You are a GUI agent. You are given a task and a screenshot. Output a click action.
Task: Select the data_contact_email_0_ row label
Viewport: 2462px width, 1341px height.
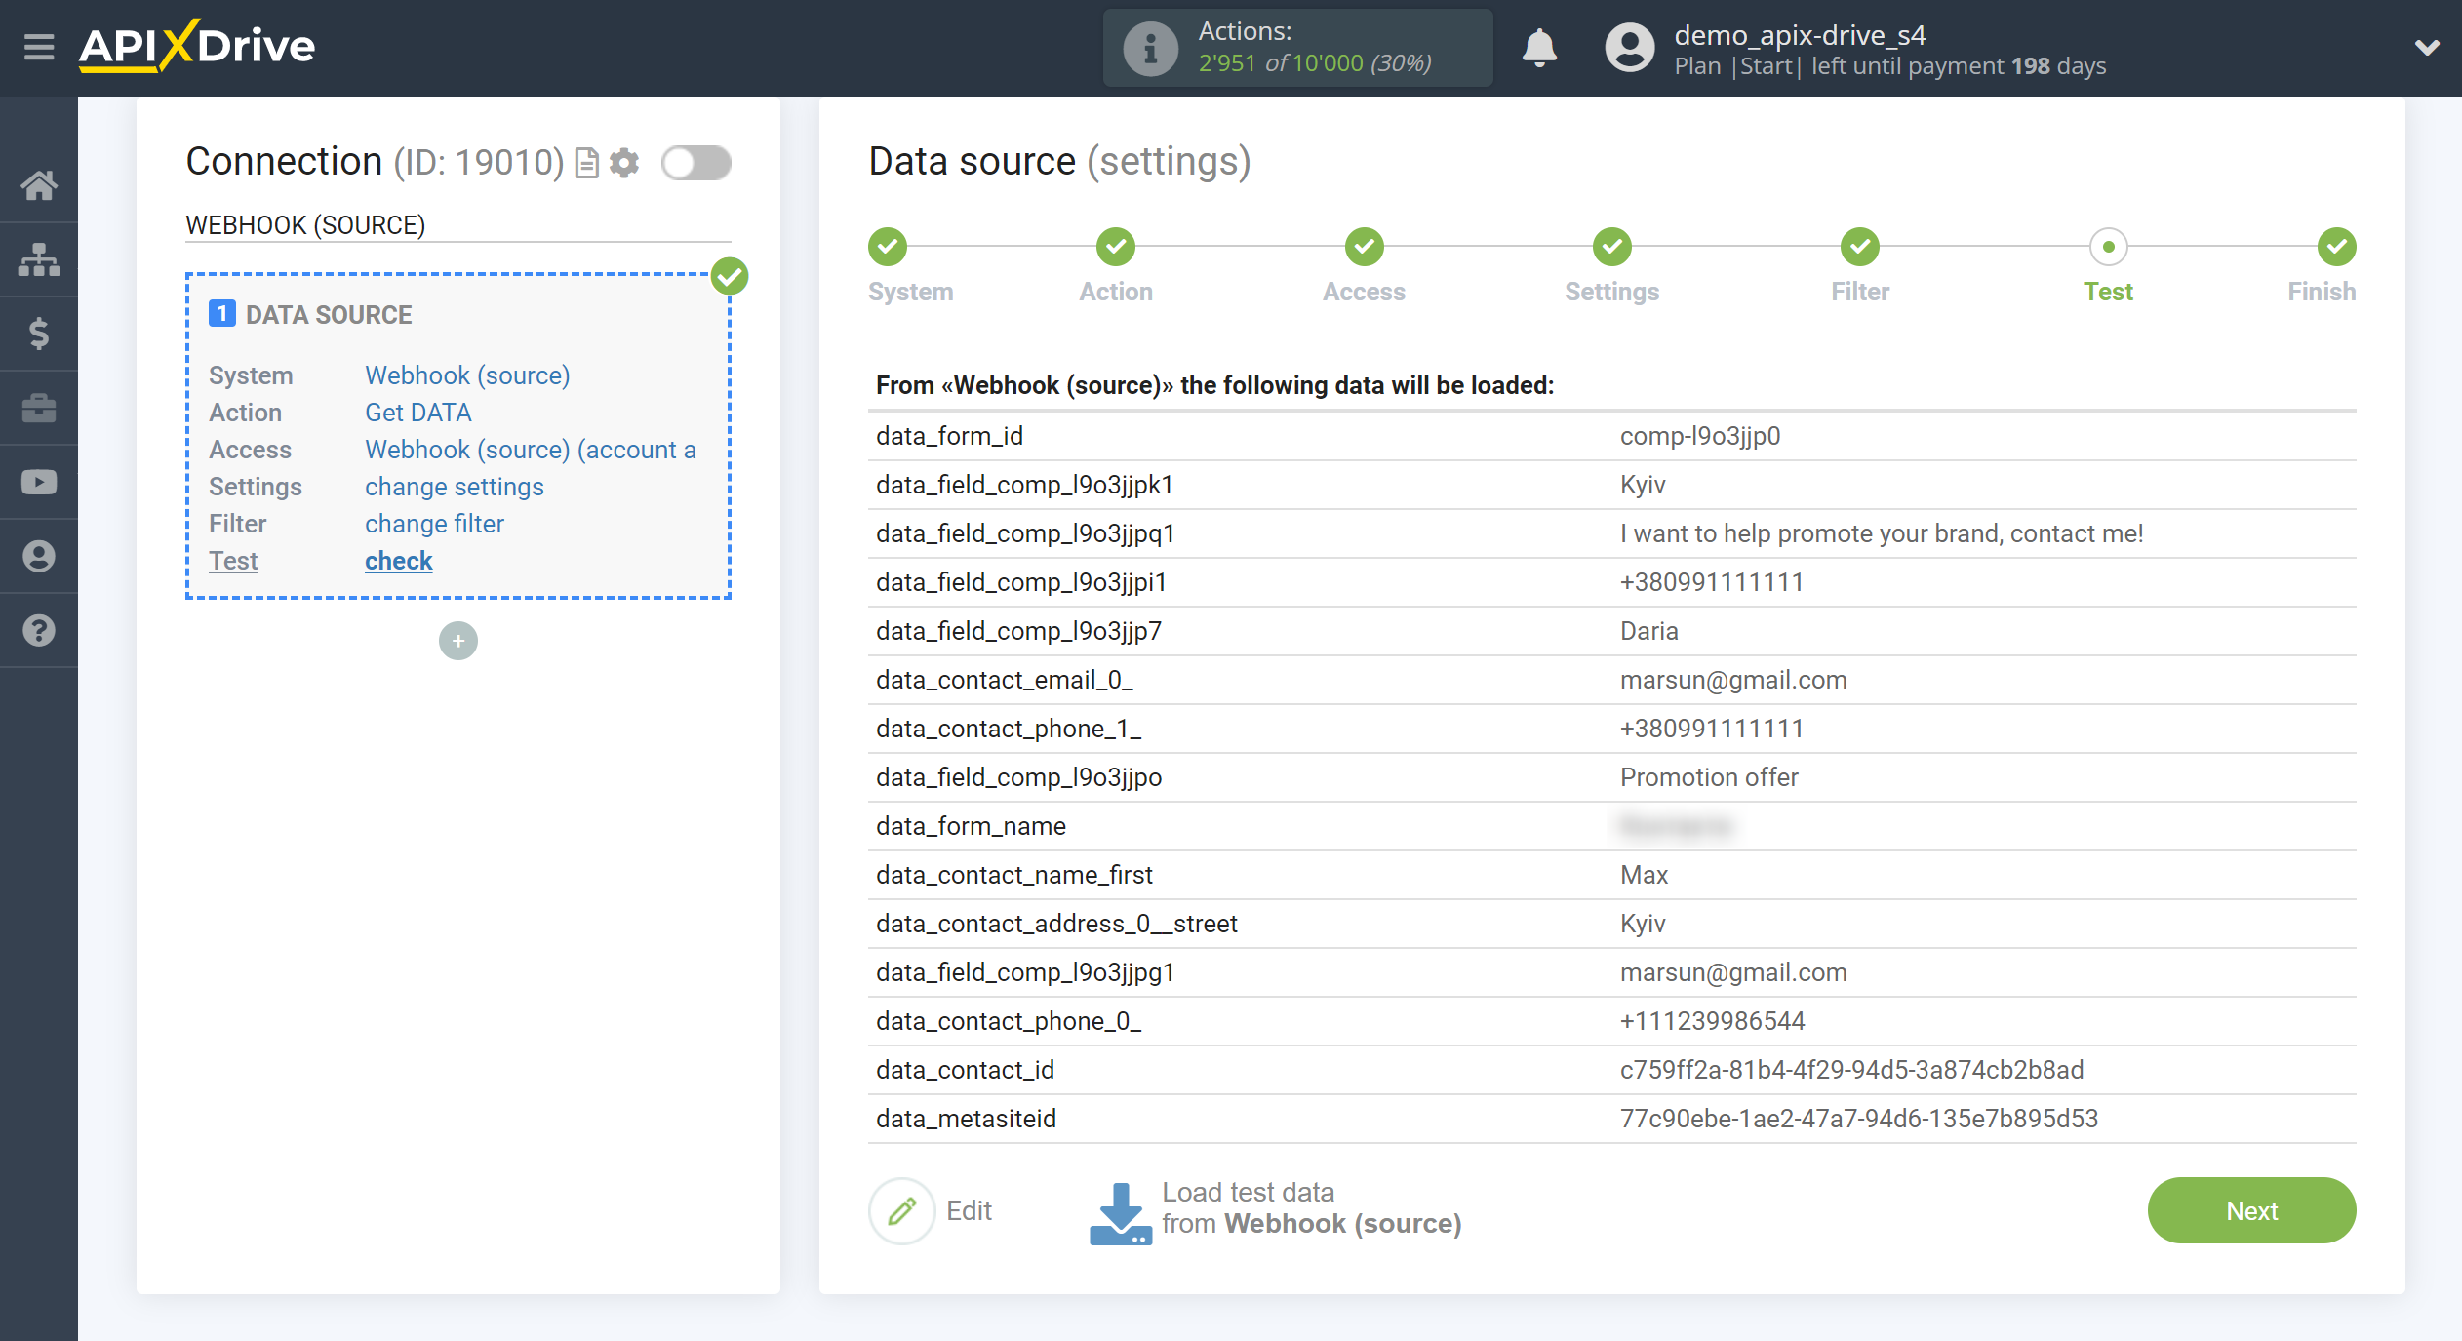1005,680
